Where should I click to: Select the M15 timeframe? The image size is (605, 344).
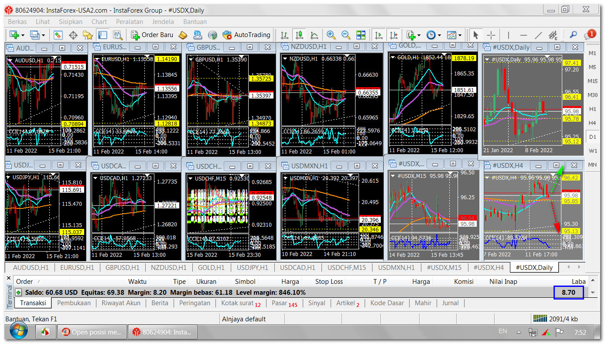592,81
